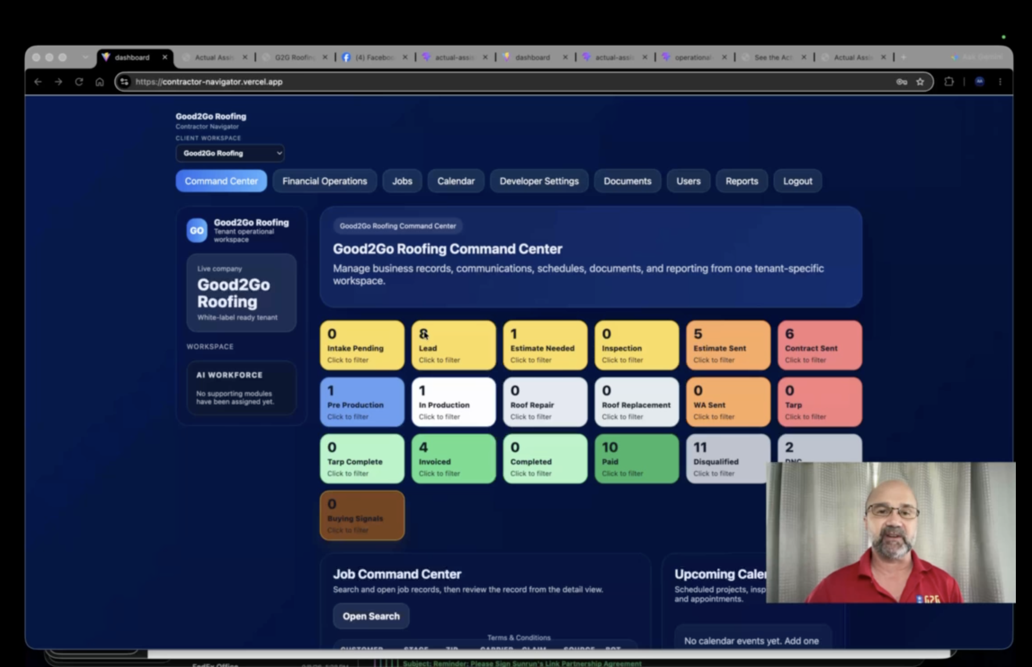Click 'No calendar events yet. Add one' text

coord(751,641)
